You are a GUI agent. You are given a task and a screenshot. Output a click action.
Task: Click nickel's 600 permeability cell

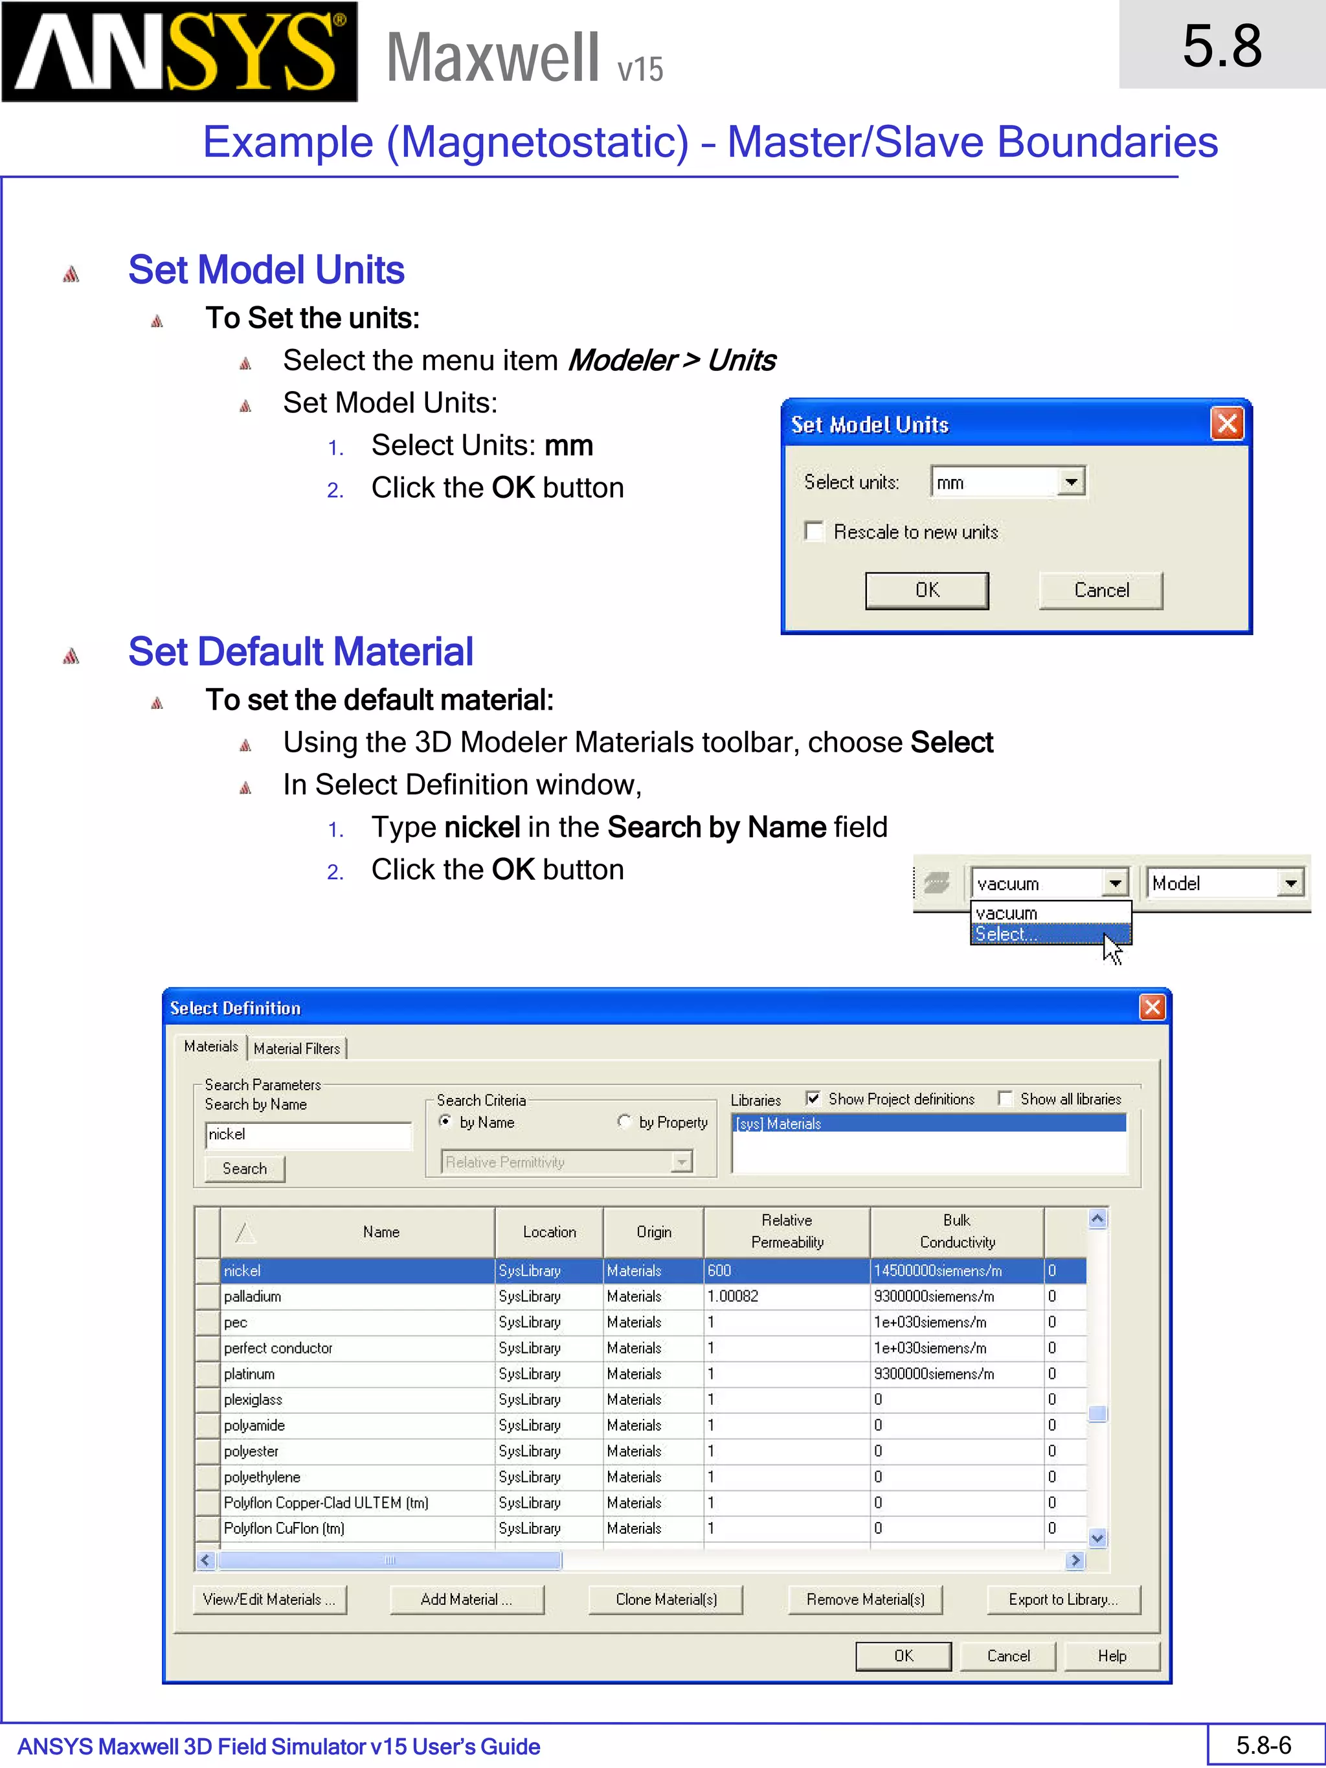(787, 1270)
